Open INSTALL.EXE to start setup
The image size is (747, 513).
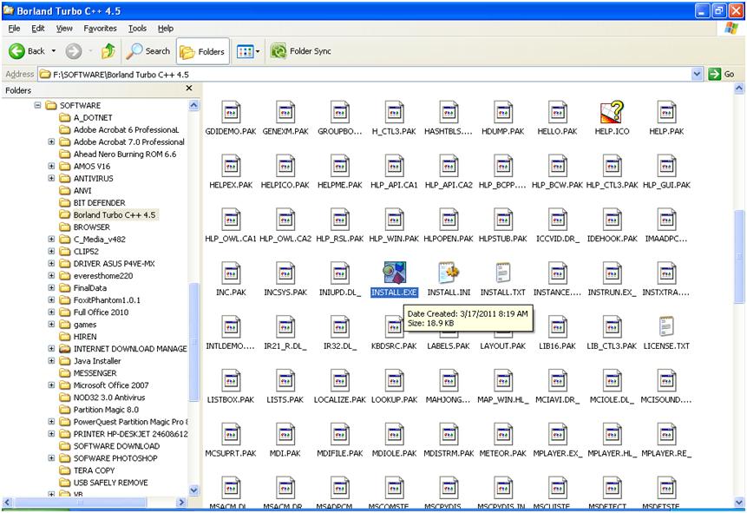[x=395, y=275]
